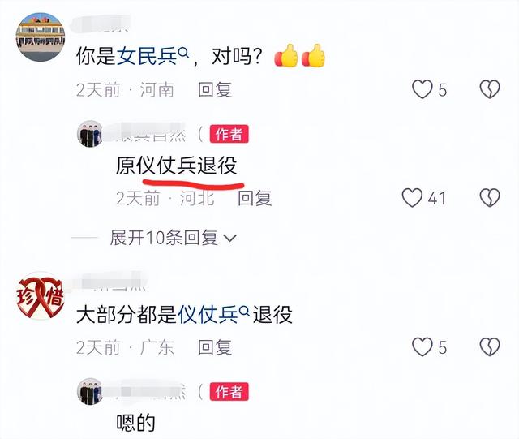Like the 女民兵 comment with 5 likes

[422, 89]
